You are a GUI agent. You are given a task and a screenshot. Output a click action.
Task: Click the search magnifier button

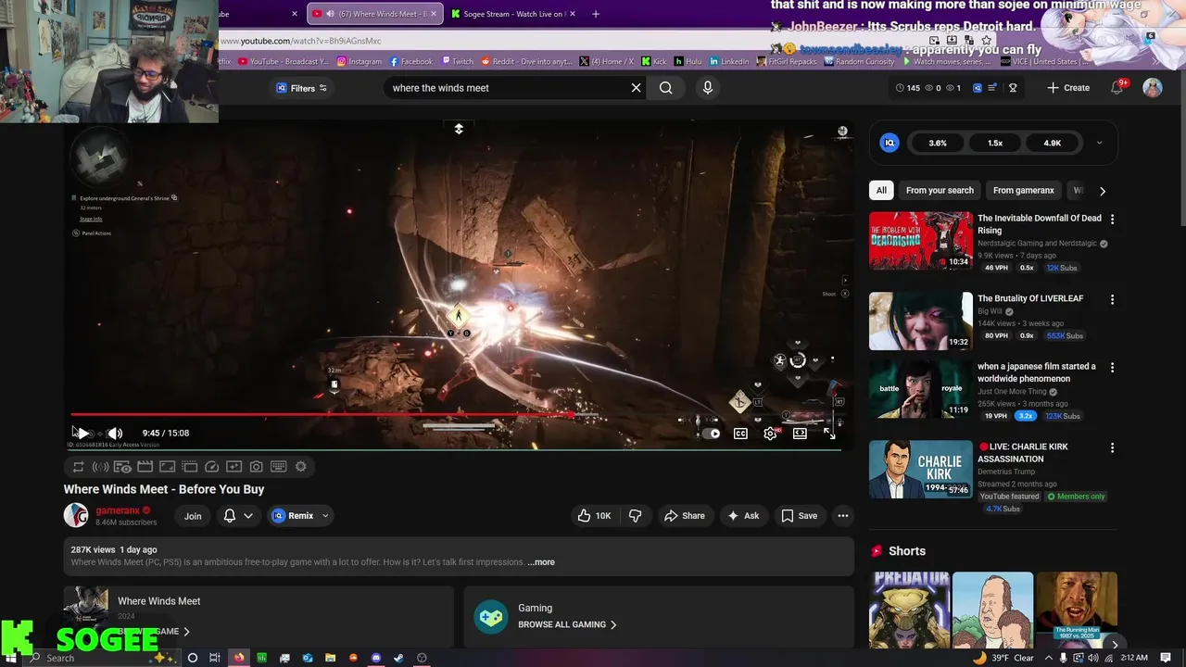pos(665,88)
